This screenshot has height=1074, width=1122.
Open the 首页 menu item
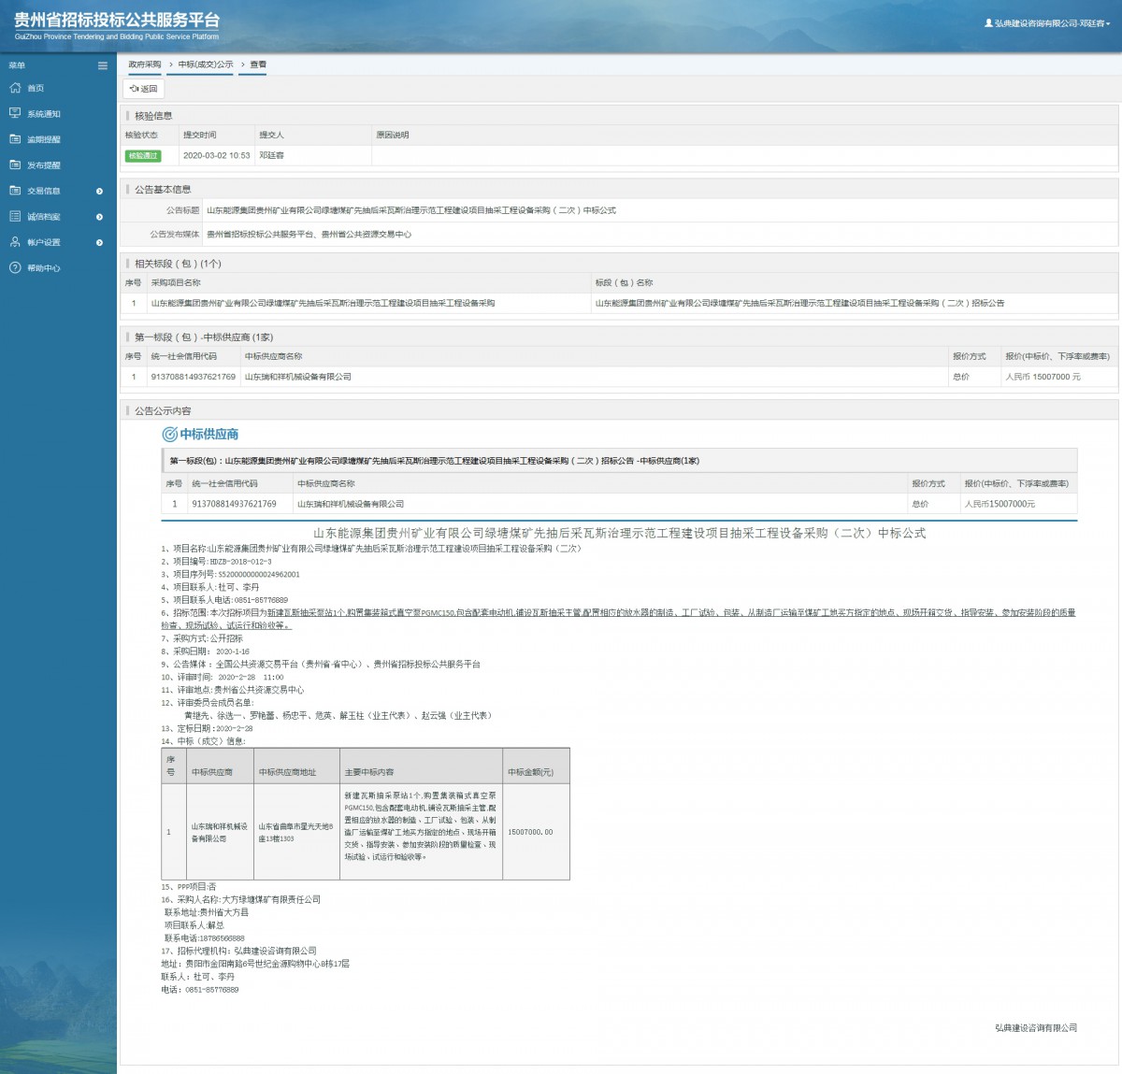coord(36,88)
